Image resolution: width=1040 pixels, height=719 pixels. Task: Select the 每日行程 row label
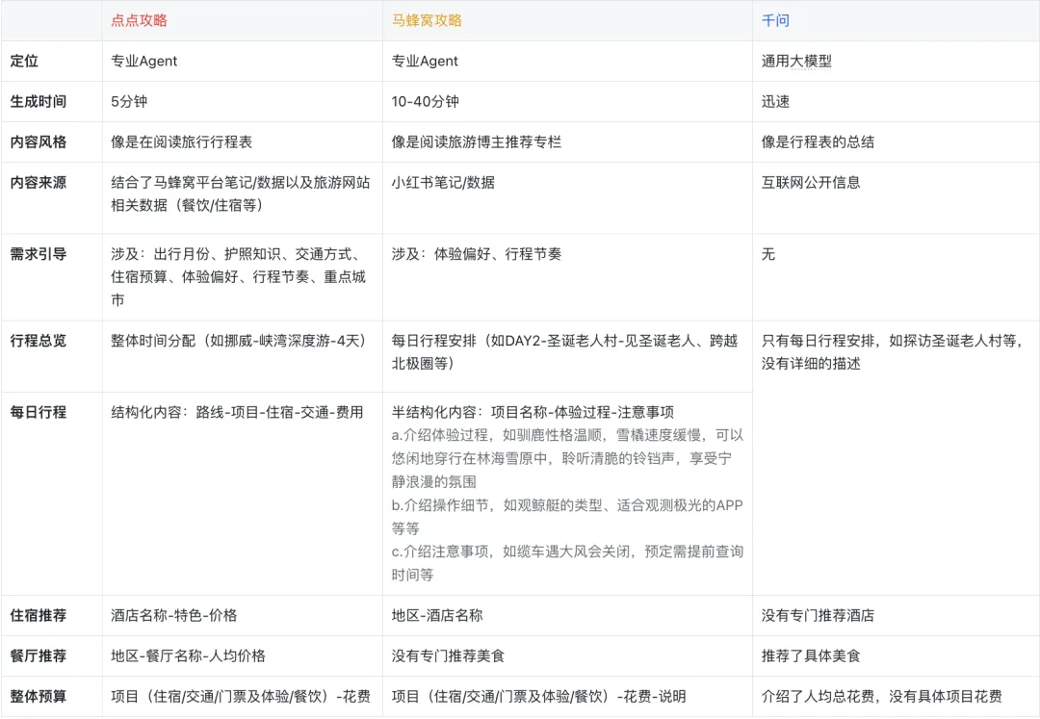tap(39, 412)
